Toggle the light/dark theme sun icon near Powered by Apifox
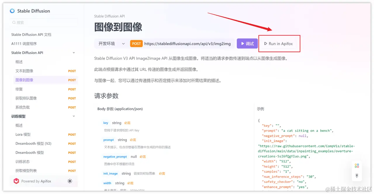The height and width of the screenshot is (194, 374). [x=70, y=181]
